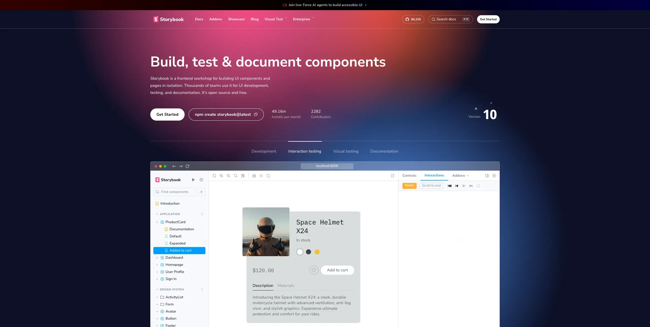
Task: Enable outlines on the story preview
Action: [x=268, y=176]
